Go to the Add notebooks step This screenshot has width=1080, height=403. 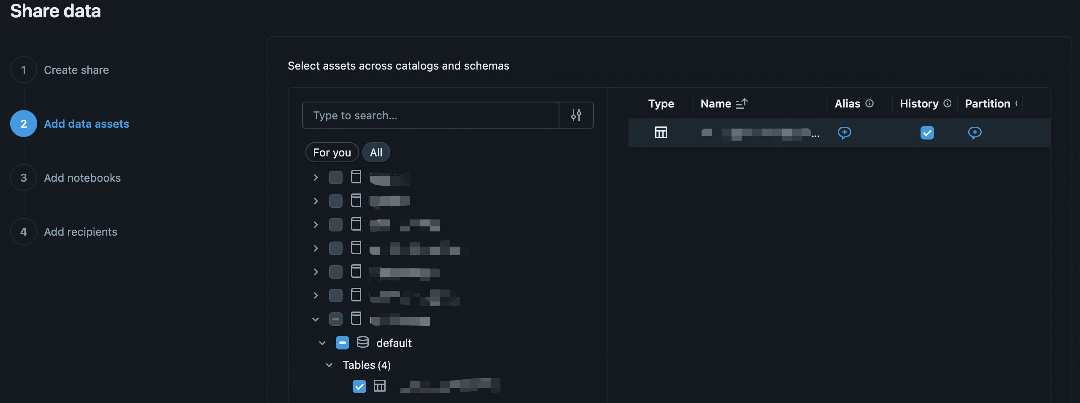pos(82,178)
